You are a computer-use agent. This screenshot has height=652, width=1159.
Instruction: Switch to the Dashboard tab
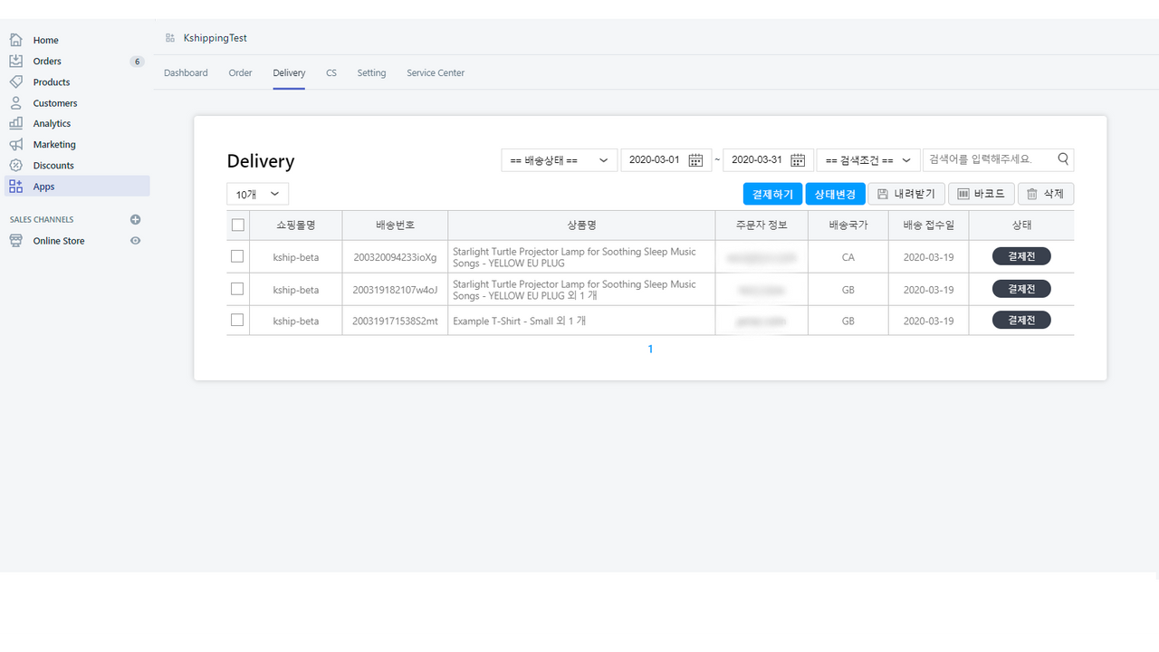186,72
